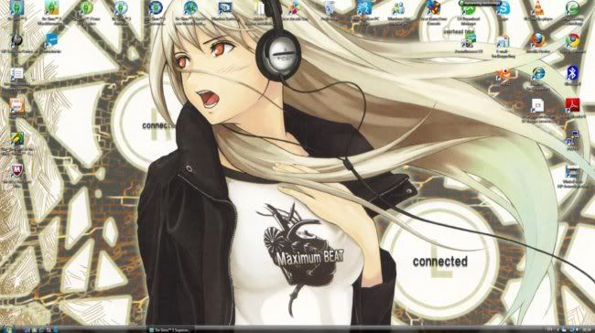Launch Mozilla Firefox from the desktop
This screenshot has width=595, height=333.
[x=538, y=42]
